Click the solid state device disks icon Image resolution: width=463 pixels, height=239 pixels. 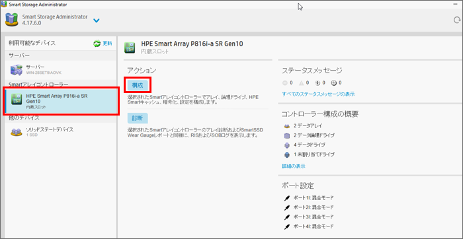17,132
